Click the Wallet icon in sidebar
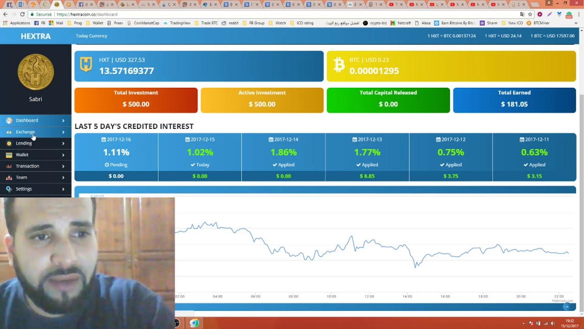The height and width of the screenshot is (329, 584). (x=9, y=155)
